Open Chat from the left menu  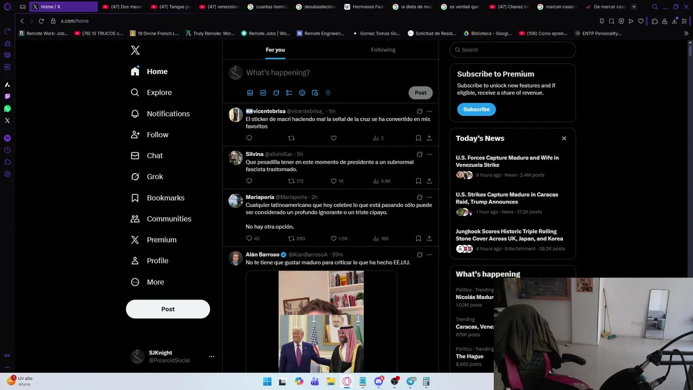147,155
